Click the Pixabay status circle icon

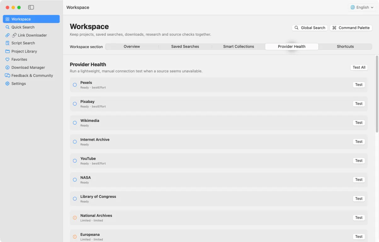(75, 104)
